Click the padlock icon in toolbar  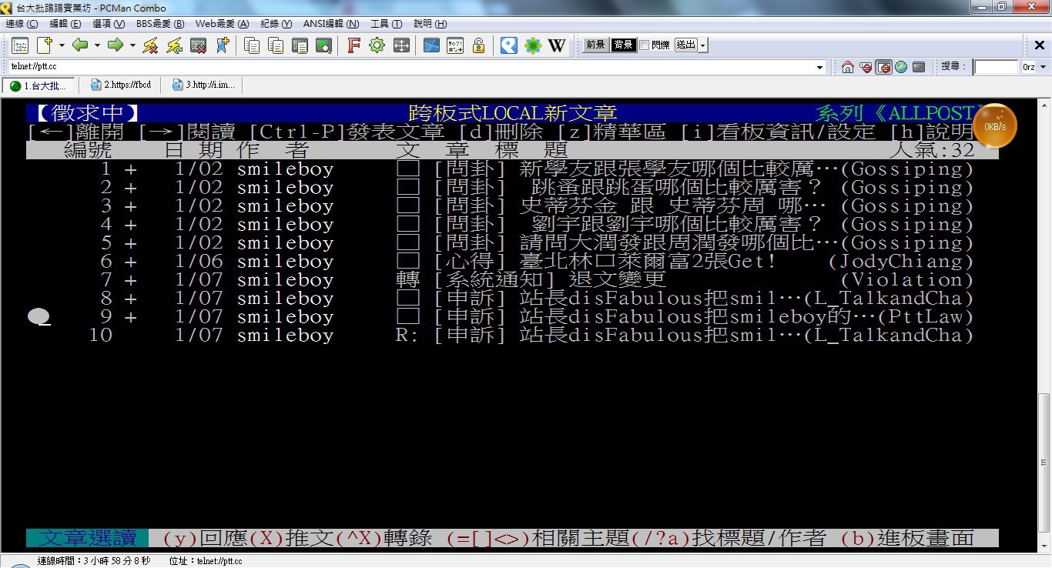[x=478, y=45]
